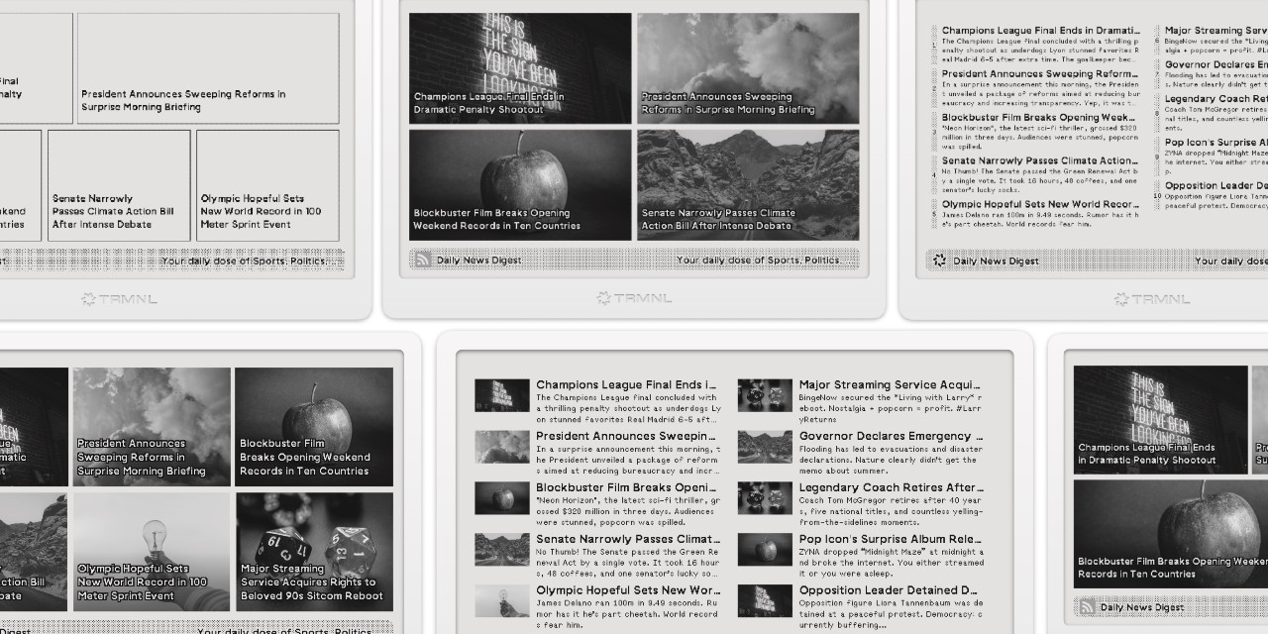The width and height of the screenshot is (1268, 634).
Task: Click the 'Governor Declares Emergency' headline in the thumbnail list
Action: 891,436
